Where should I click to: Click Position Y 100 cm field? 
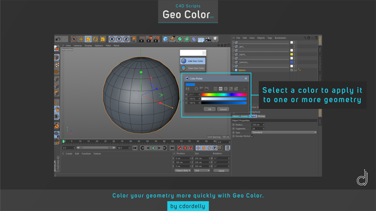(x=183, y=162)
